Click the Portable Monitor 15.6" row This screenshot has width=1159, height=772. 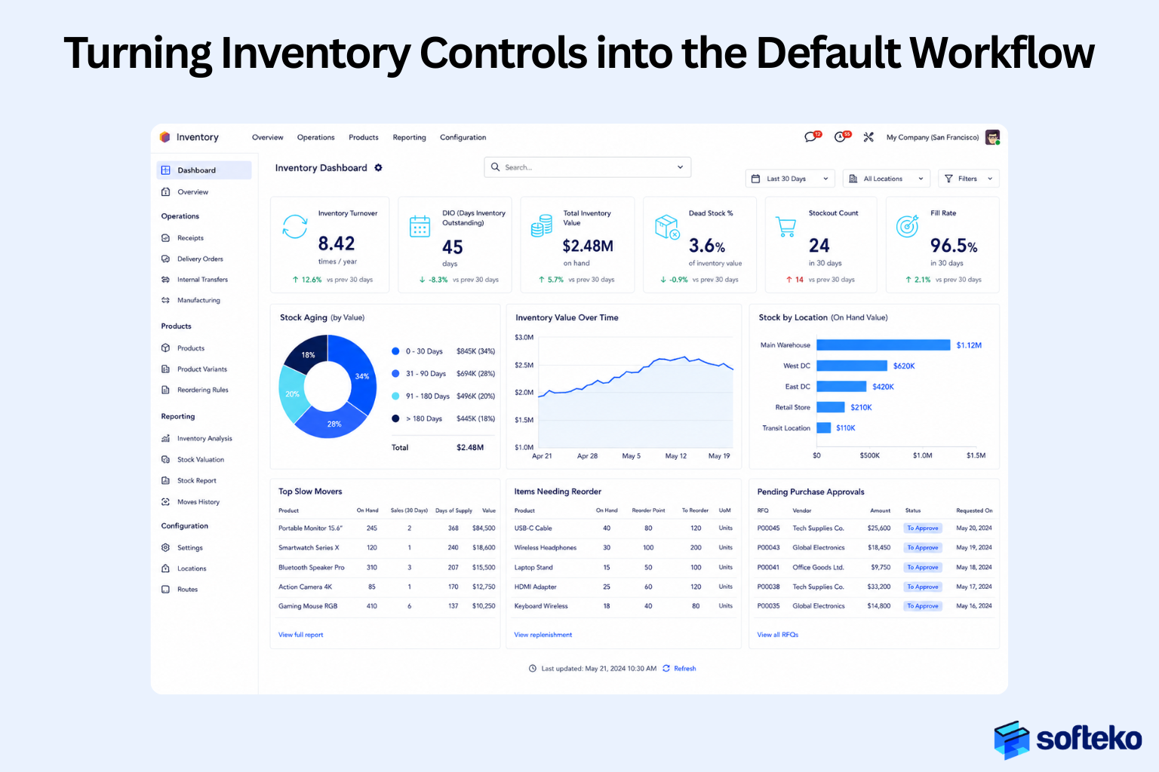click(x=387, y=528)
